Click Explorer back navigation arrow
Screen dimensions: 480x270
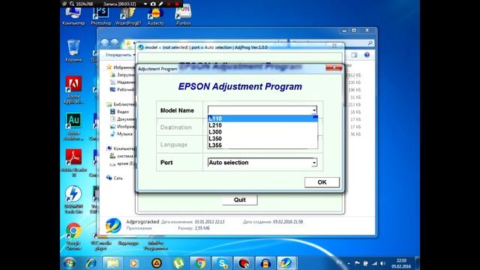coord(105,43)
